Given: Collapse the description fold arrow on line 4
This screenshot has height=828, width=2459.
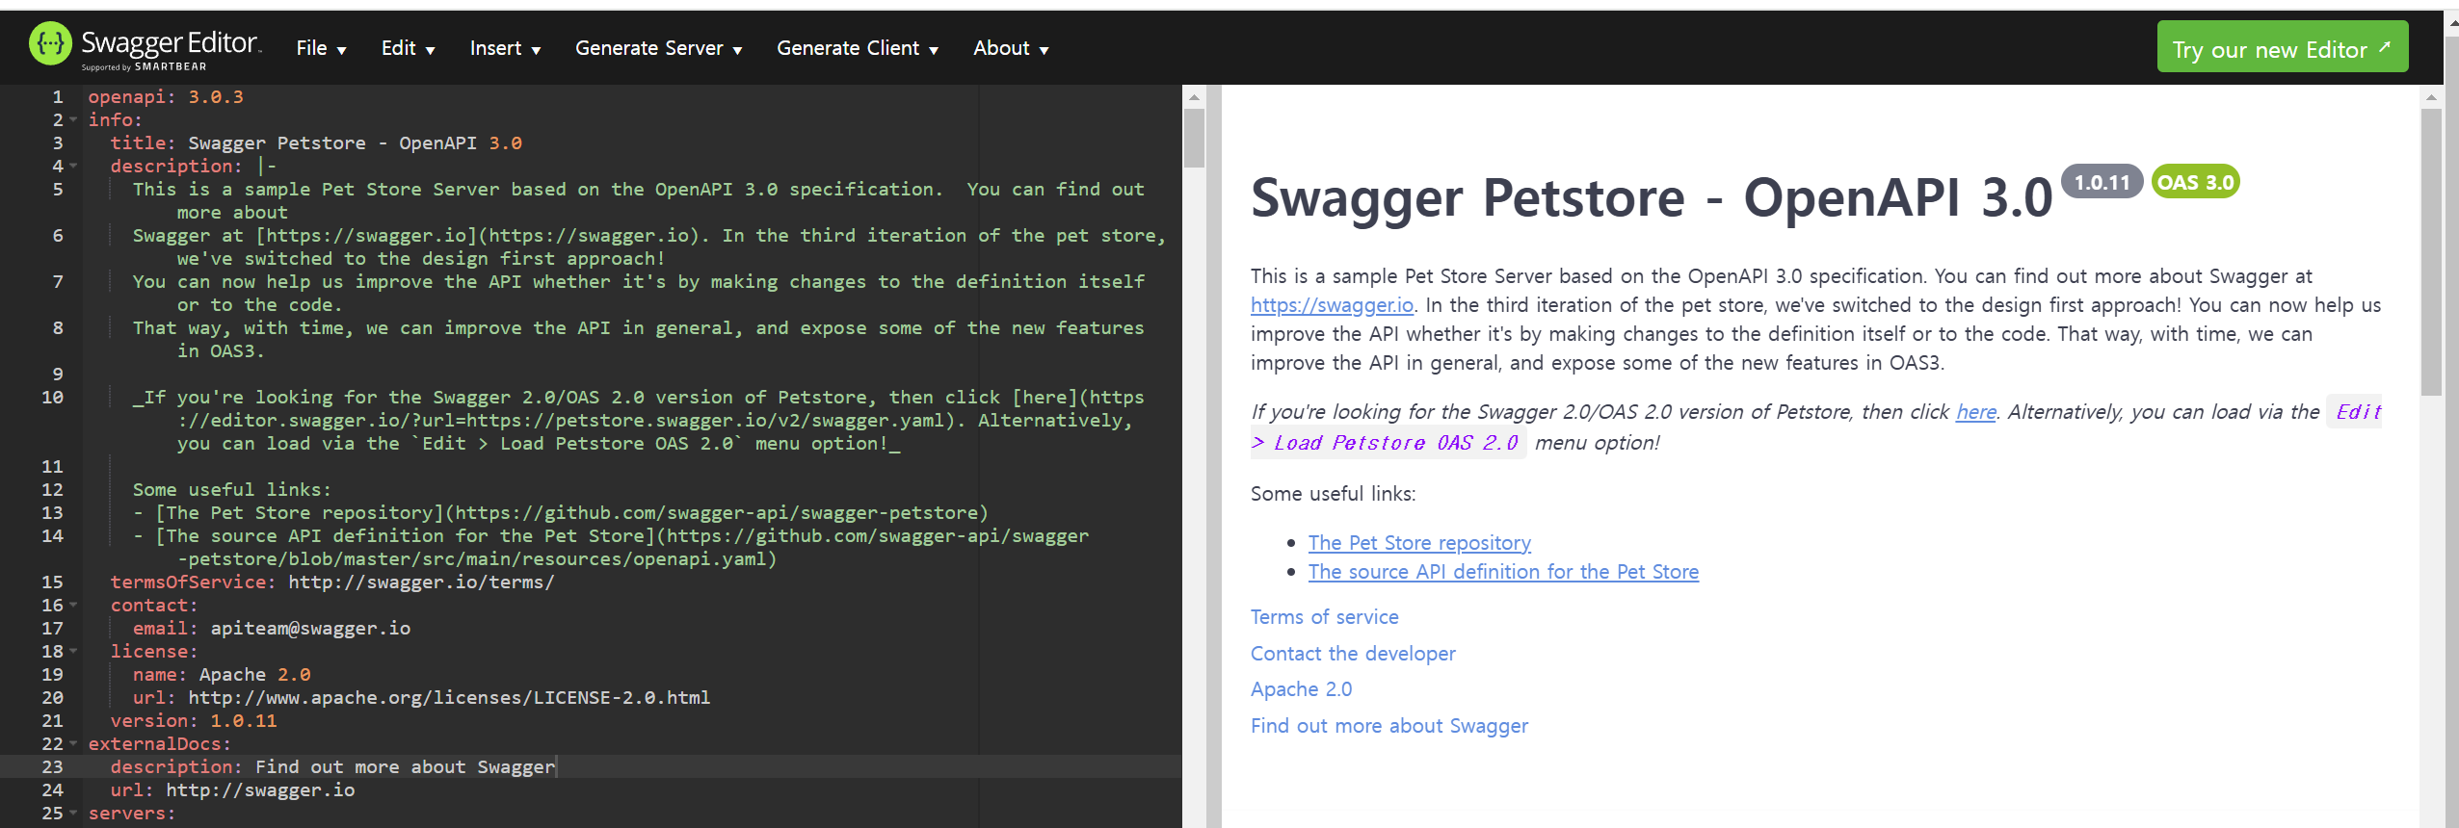Looking at the screenshot, I should 74,166.
